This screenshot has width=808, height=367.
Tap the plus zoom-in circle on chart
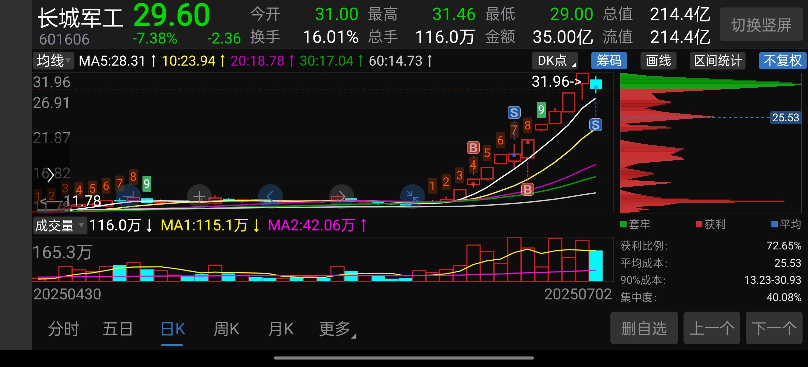[200, 196]
